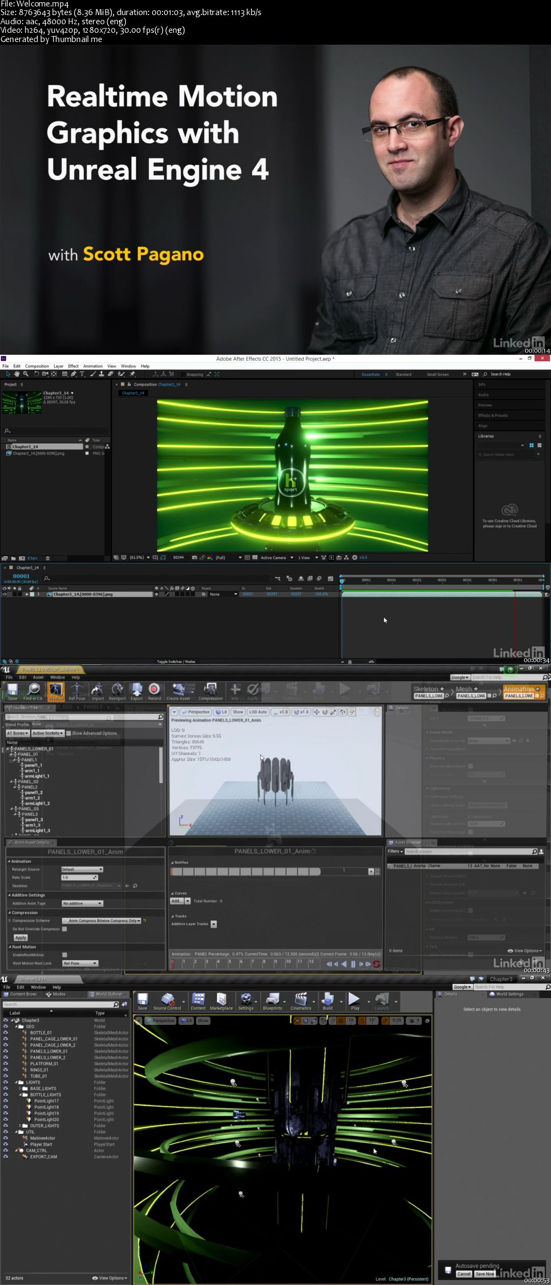Image resolution: width=551 pixels, height=1285 pixels.
Task: Open Root Motion Root Lock dropdown
Action: pyautogui.click(x=80, y=963)
